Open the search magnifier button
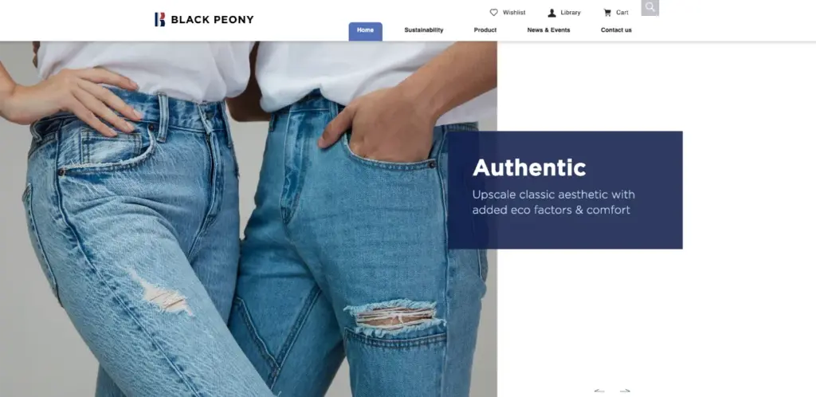Screen dimensions: 816x397 coord(650,7)
